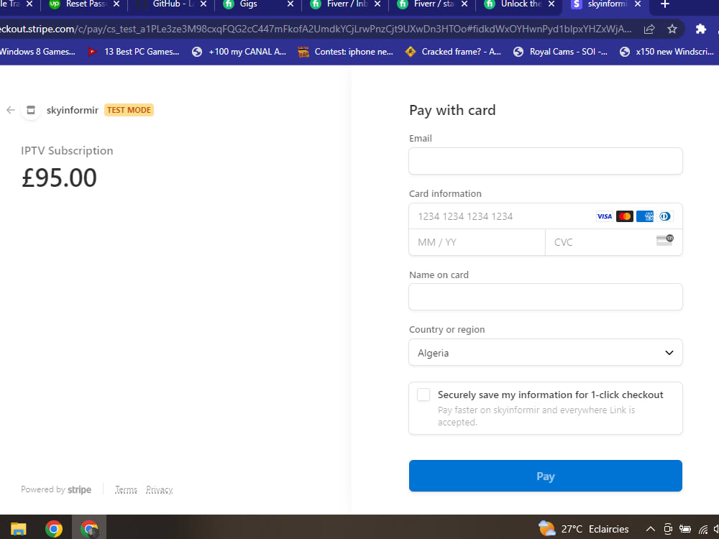Open the second Chrome profile taskbar icon
Screen dimensions: 719x539
[x=89, y=529]
